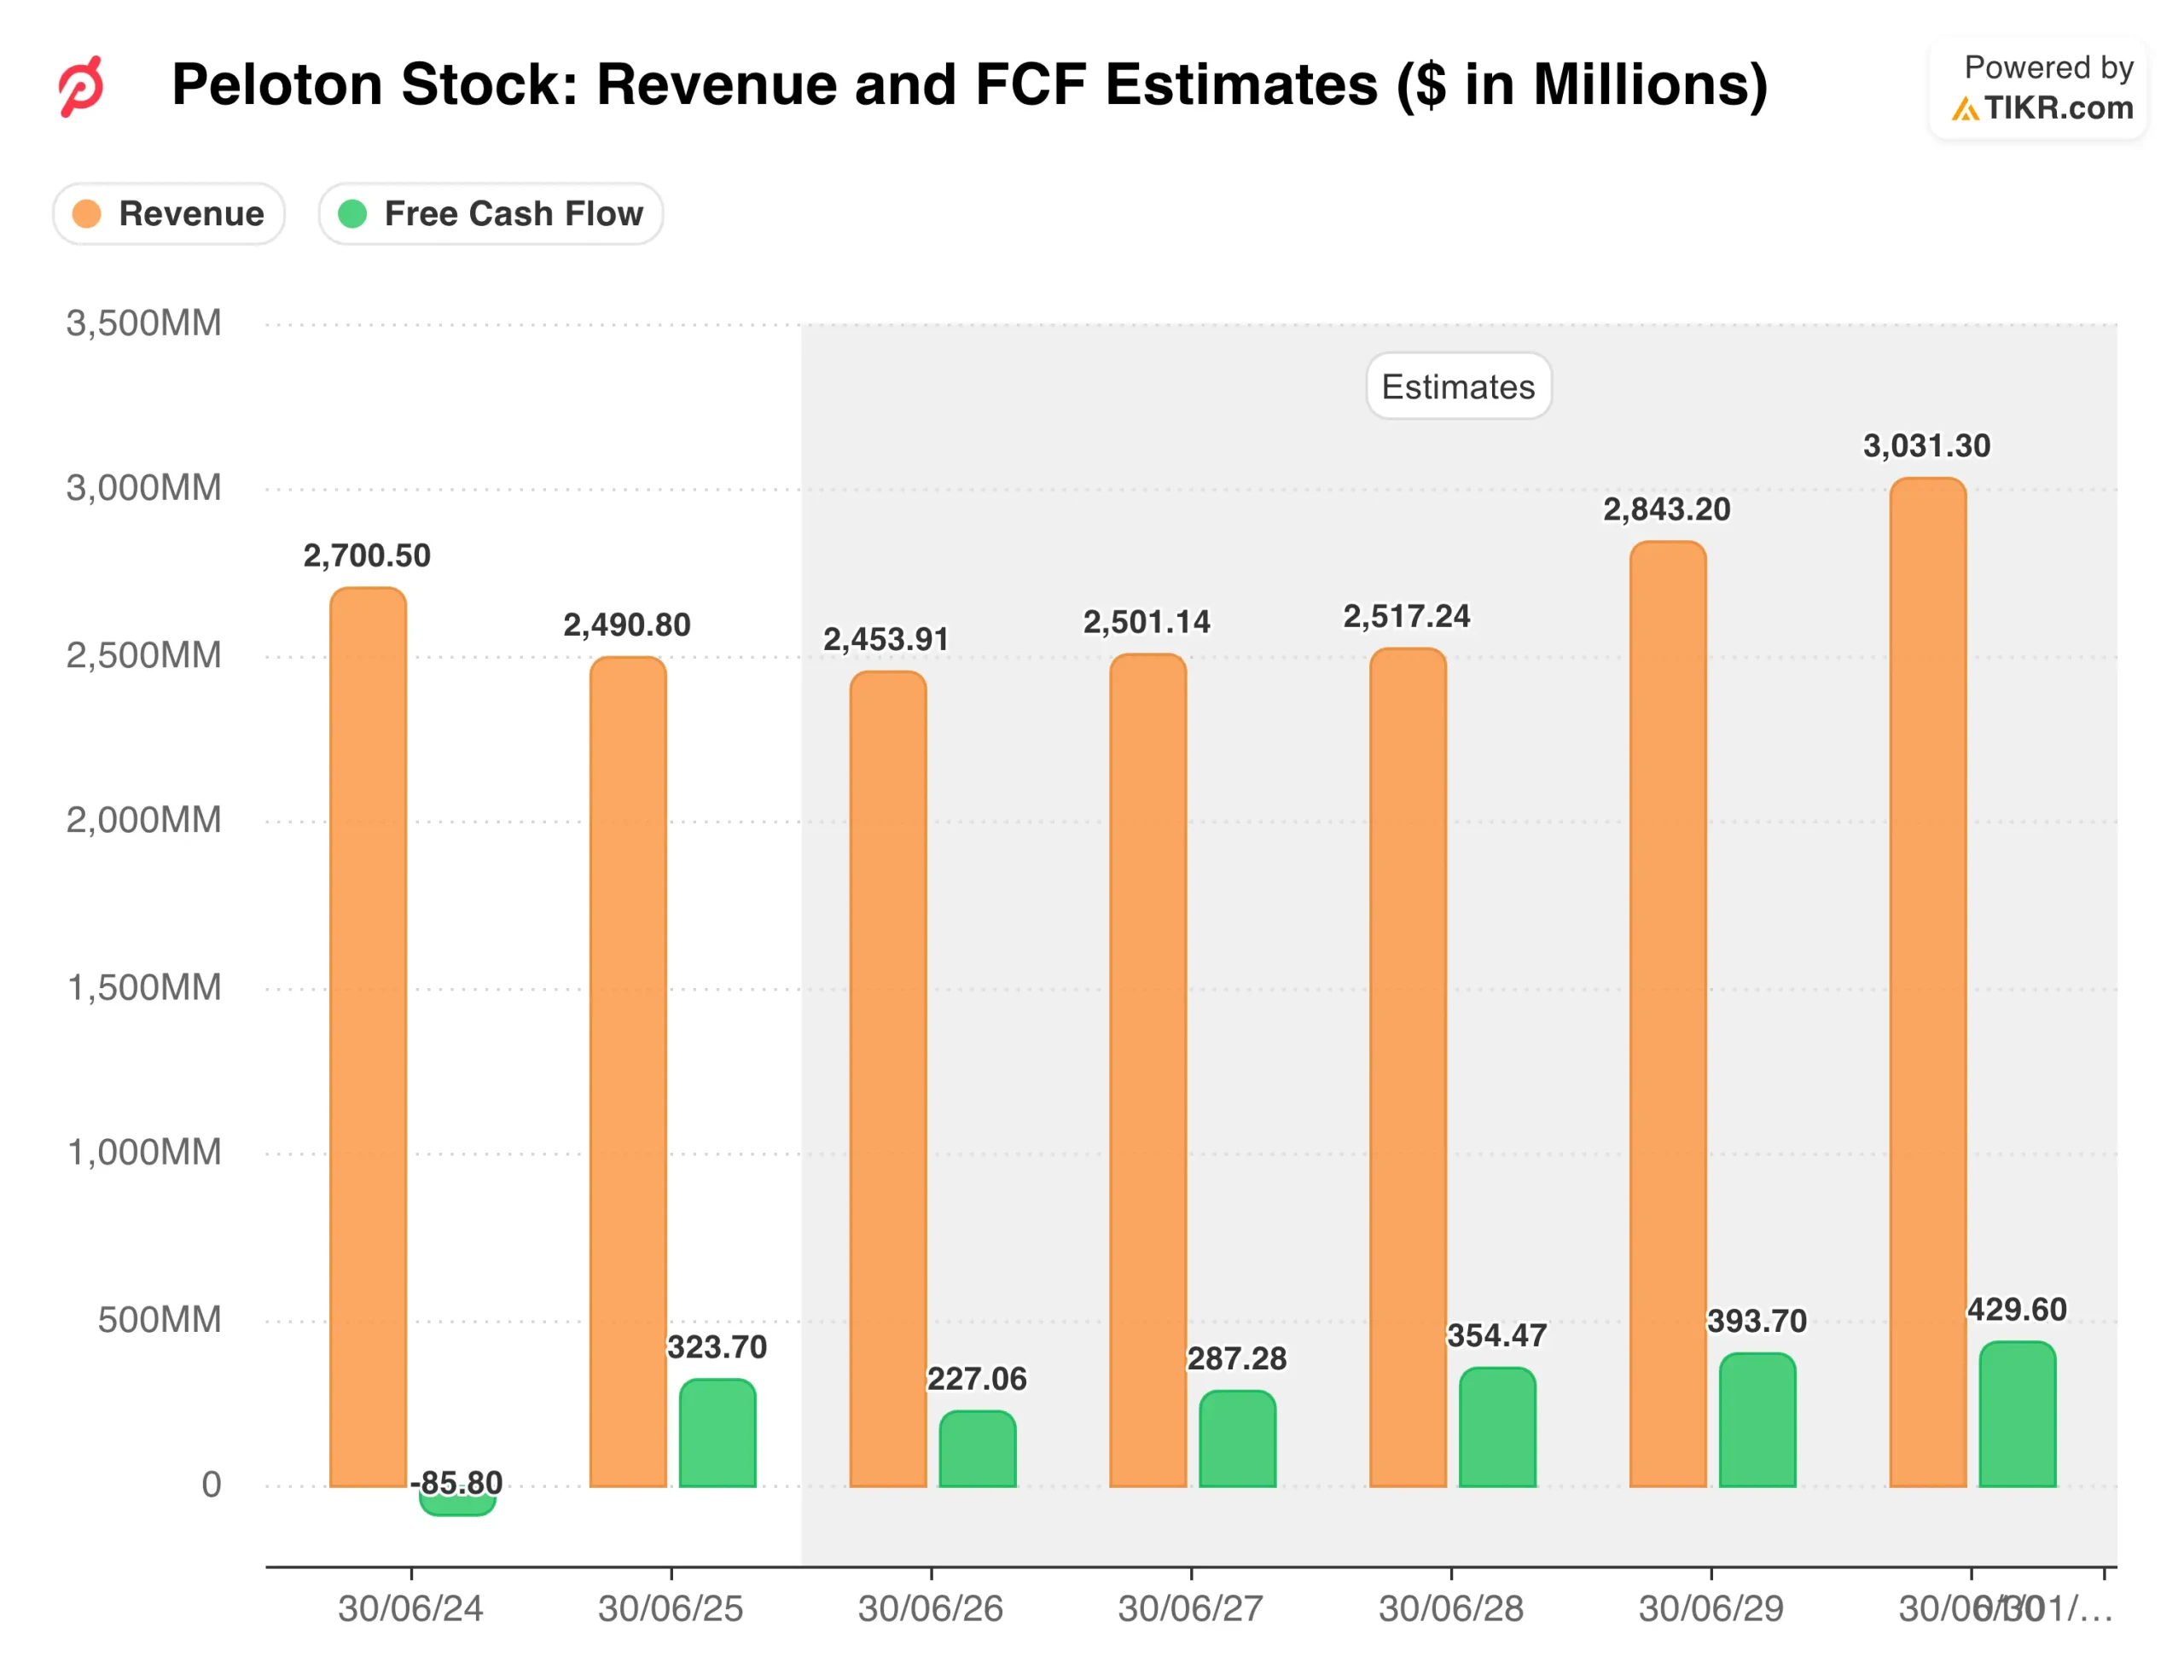The height and width of the screenshot is (1680, 2184).
Task: Click the Peloton logo icon
Action: pyautogui.click(x=81, y=87)
